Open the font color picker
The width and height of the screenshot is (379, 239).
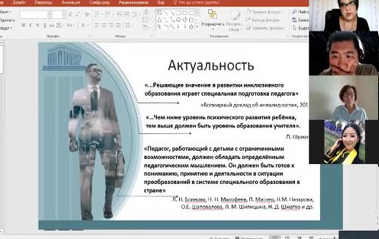83,25
